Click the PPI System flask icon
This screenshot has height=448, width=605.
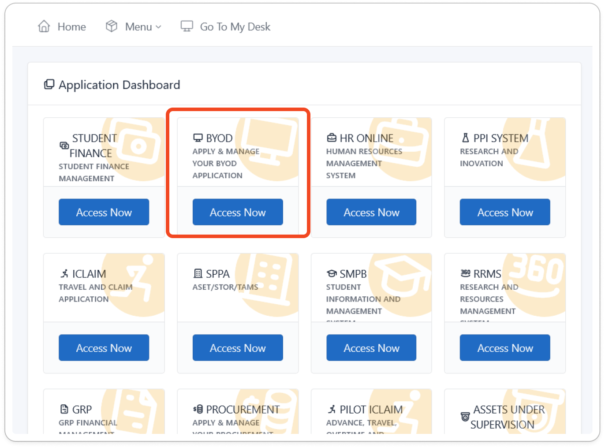click(465, 138)
